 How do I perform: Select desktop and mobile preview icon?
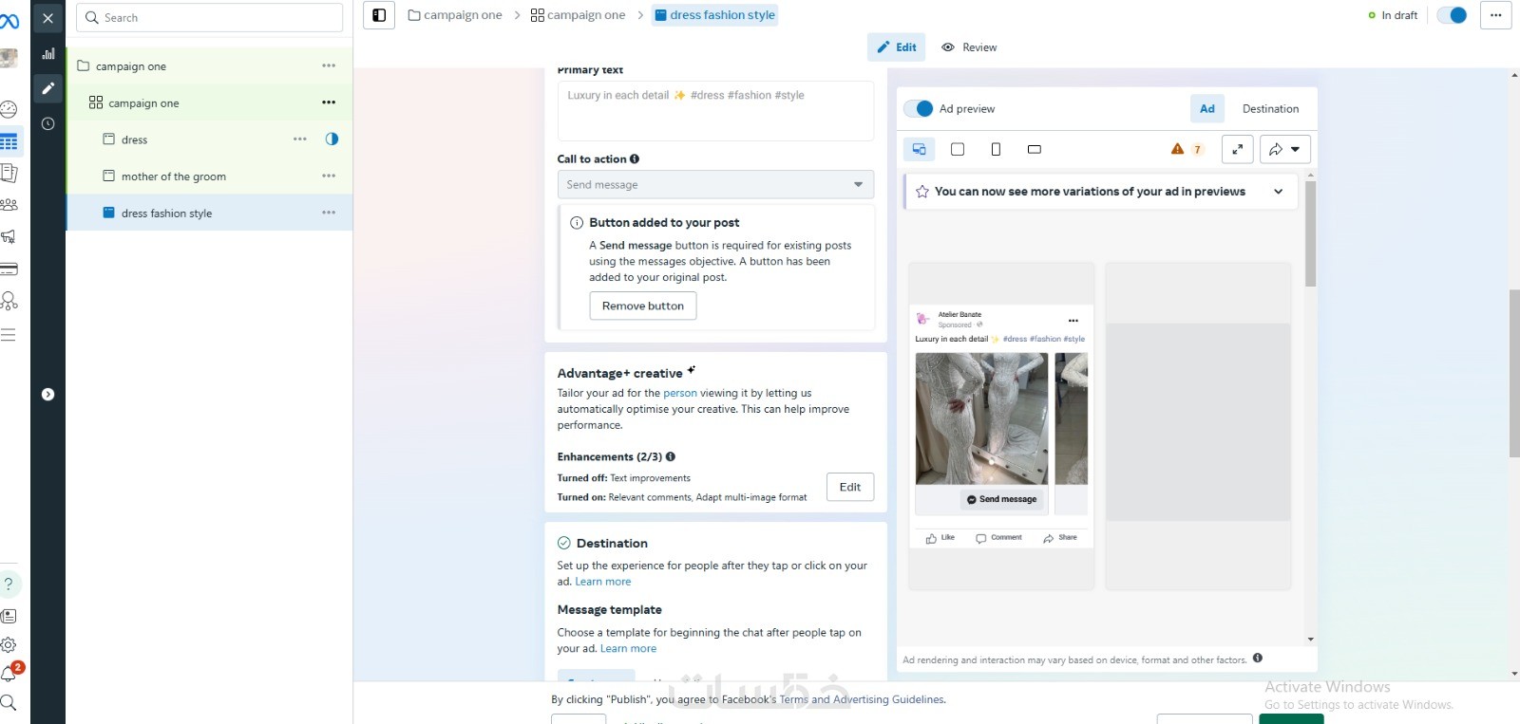point(919,149)
